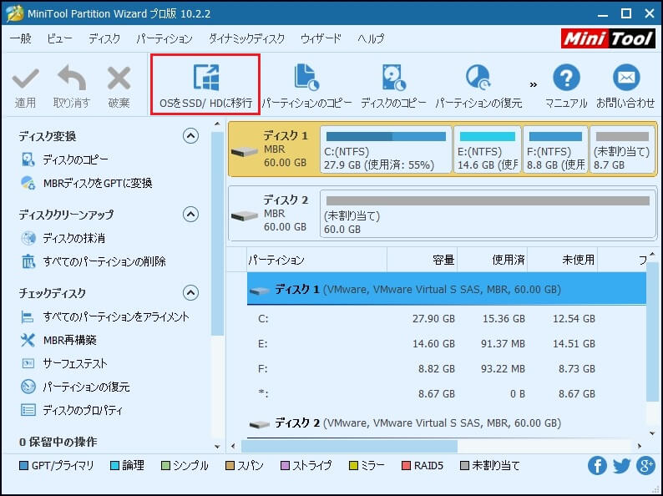The height and width of the screenshot is (496, 663).
Task: Open the ビュー menu
Action: click(x=59, y=39)
